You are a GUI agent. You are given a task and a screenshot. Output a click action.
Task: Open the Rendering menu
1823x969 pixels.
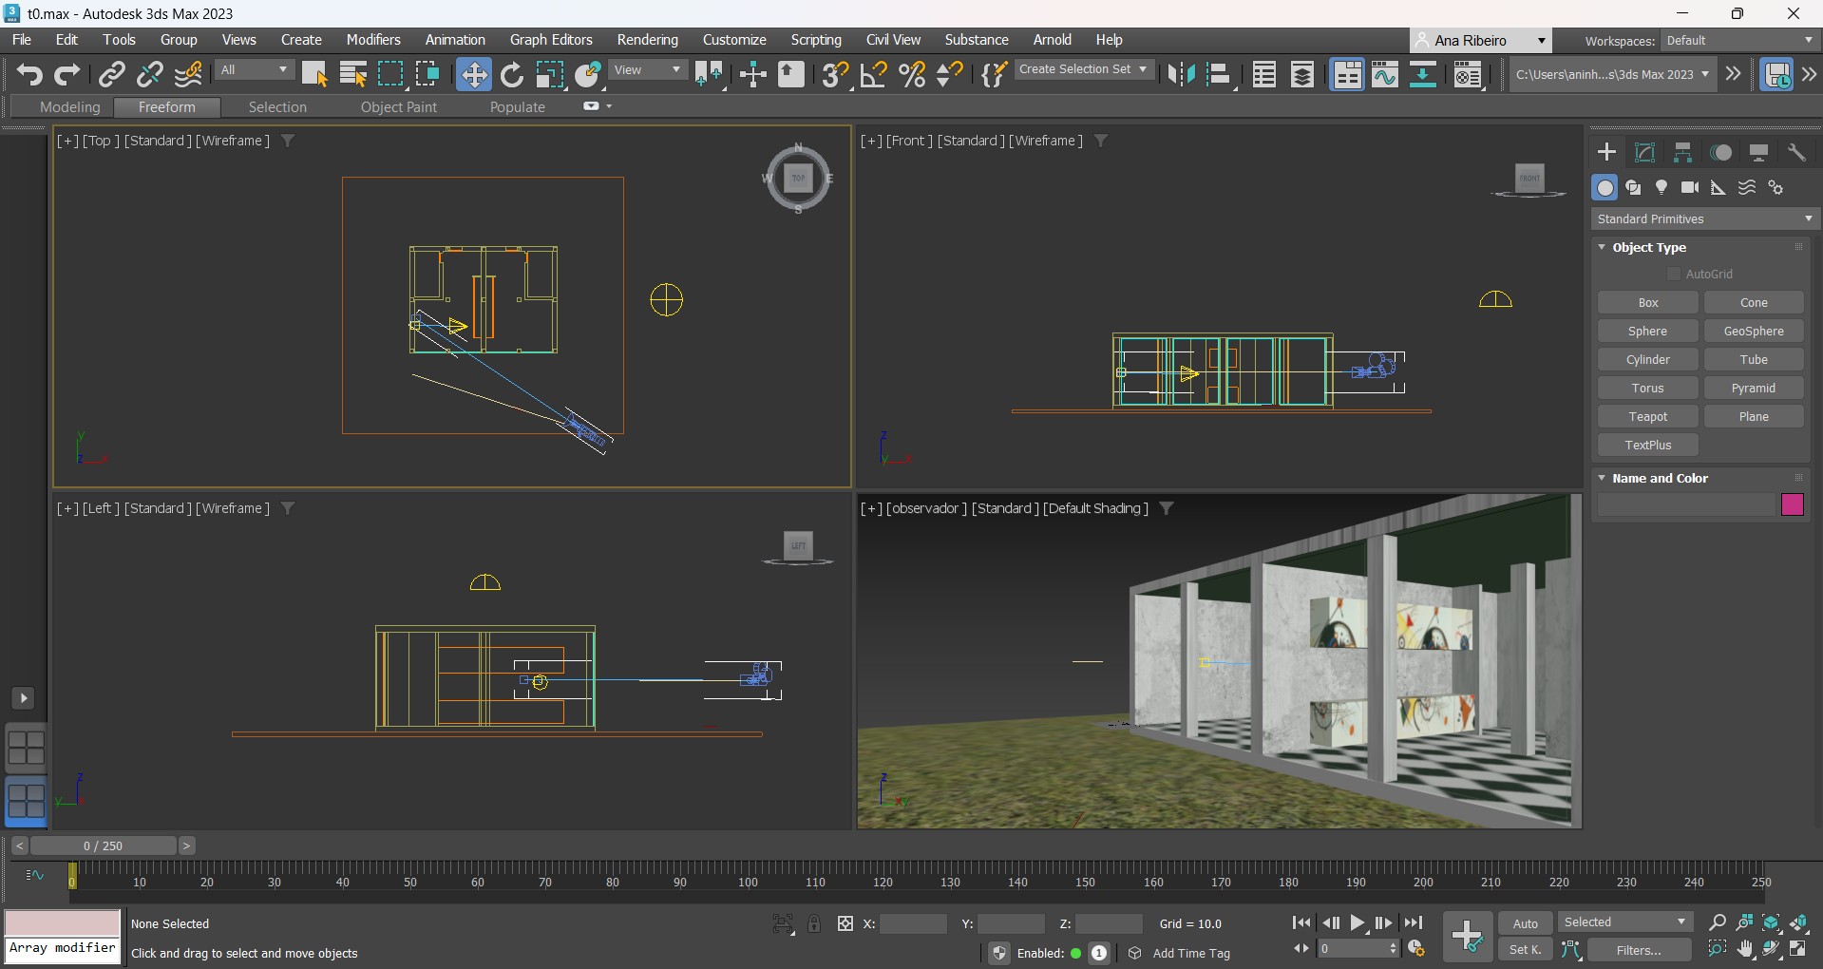pos(647,40)
